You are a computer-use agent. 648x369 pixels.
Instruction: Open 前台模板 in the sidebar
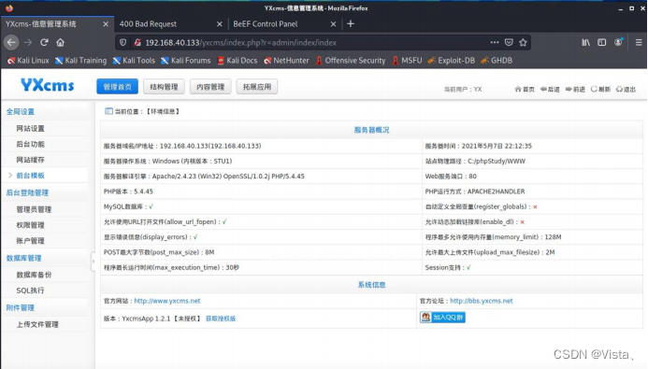30,176
